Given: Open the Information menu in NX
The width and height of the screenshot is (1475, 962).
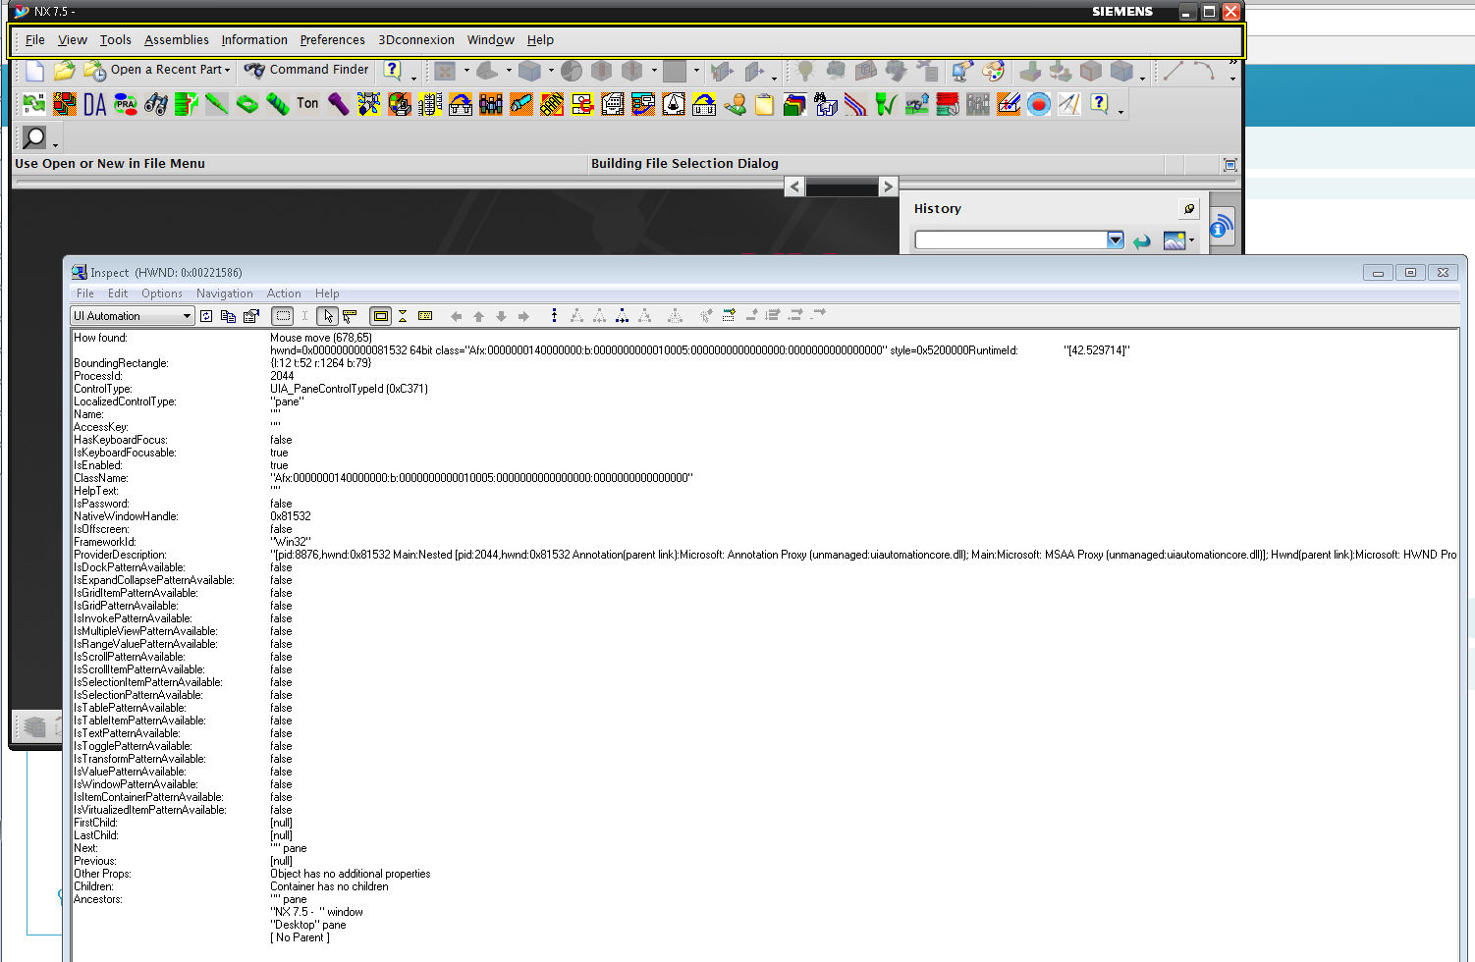Looking at the screenshot, I should click(x=254, y=40).
